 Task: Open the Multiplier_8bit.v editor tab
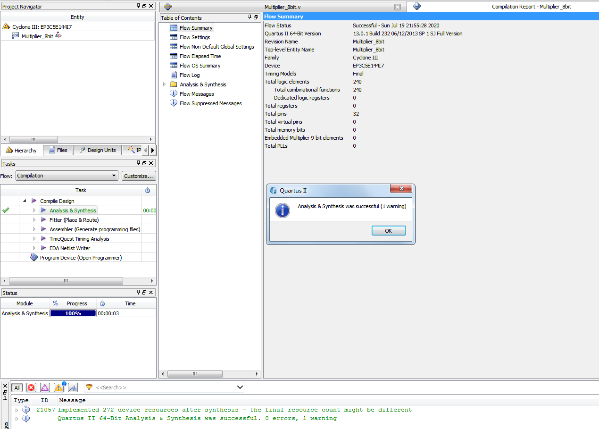point(283,7)
